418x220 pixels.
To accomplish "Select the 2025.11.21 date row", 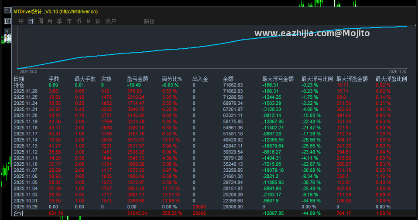I will [26, 110].
